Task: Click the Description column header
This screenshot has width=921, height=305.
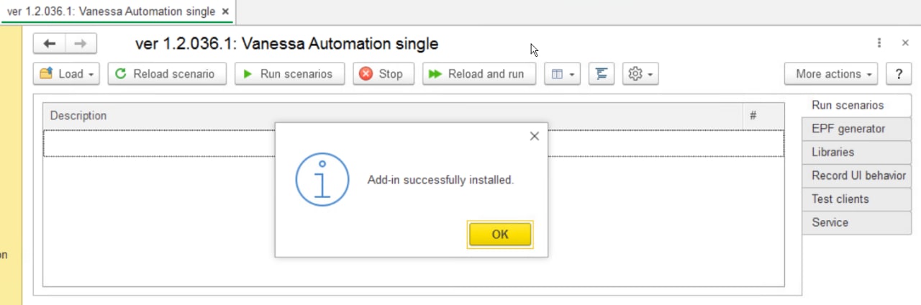Action: click(393, 116)
